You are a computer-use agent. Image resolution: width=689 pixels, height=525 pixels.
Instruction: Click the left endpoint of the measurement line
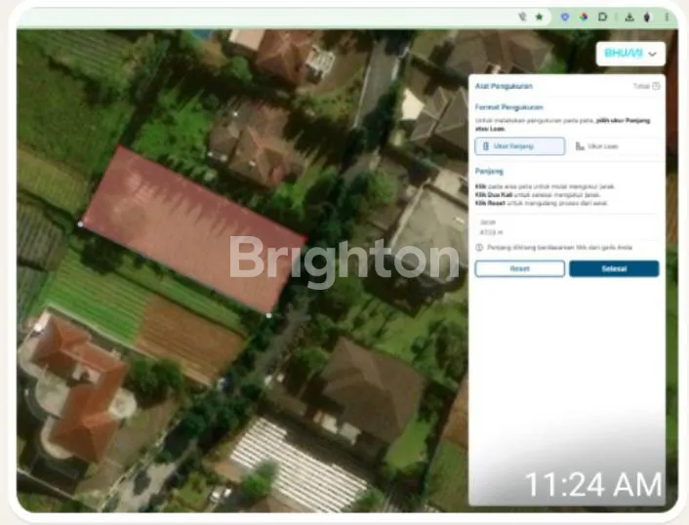(80, 223)
